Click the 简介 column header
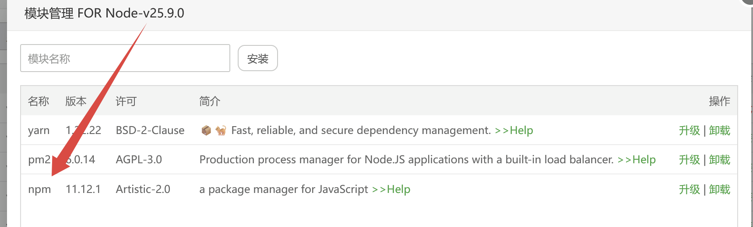Viewport: 753px width, 227px height. click(x=210, y=101)
